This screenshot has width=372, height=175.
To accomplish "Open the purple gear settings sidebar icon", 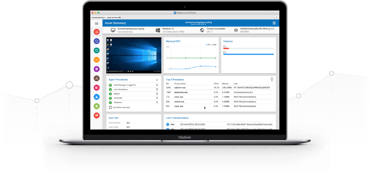I will click(x=96, y=69).
